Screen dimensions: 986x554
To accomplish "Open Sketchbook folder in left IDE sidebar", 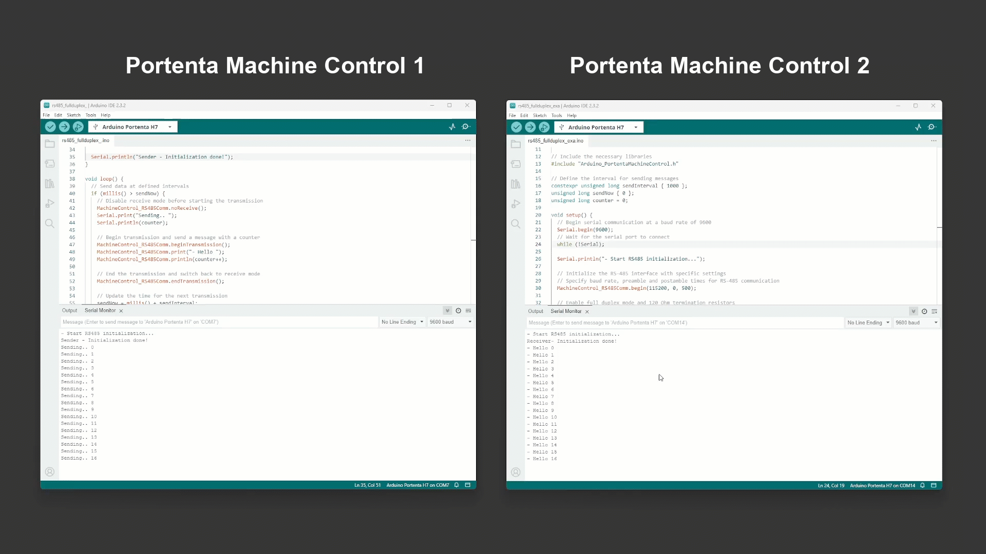I will coord(50,144).
